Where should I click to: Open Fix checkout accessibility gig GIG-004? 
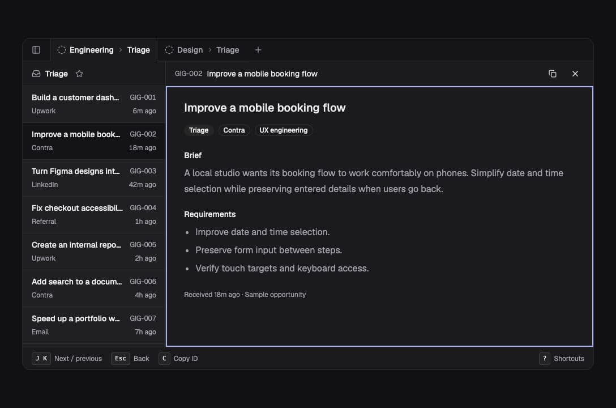[x=94, y=215]
